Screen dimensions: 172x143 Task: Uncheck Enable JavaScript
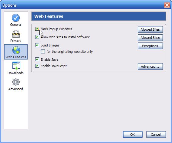37,66
